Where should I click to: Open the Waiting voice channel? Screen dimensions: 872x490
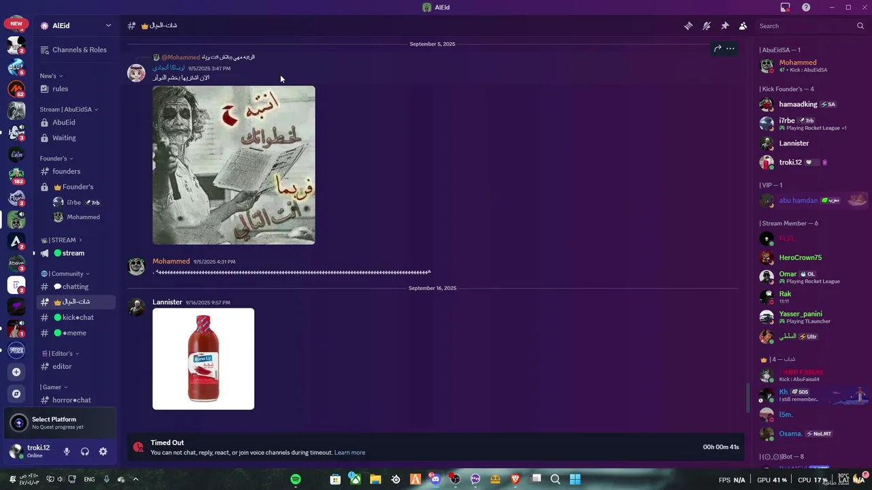76,137
